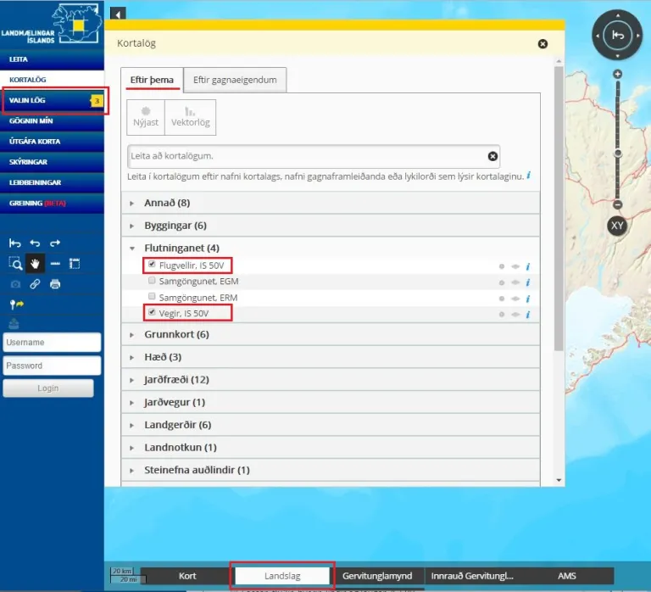
Task: Go forward to next map extent
Action: coord(55,243)
